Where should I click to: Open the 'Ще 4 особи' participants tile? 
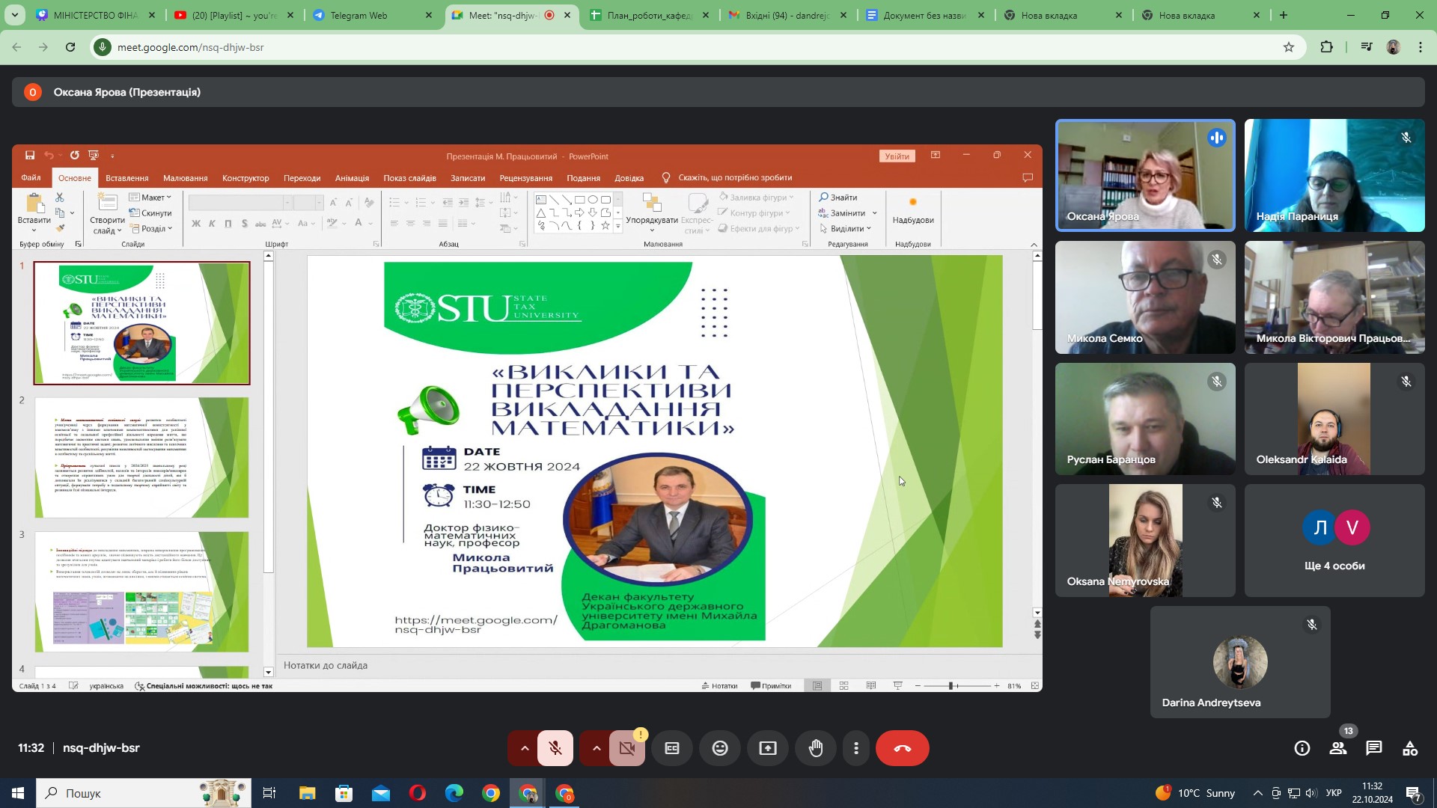click(x=1334, y=540)
